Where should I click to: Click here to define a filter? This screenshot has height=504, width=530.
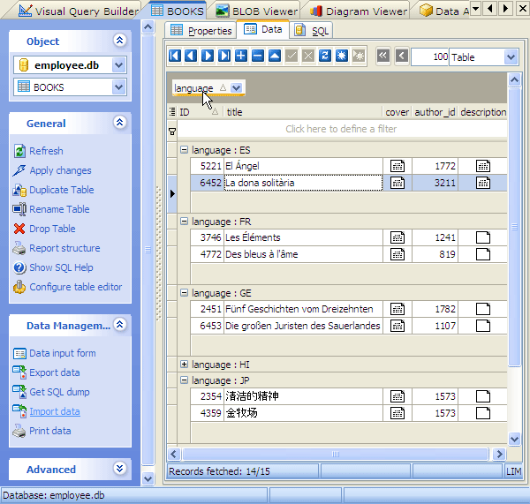pos(341,129)
